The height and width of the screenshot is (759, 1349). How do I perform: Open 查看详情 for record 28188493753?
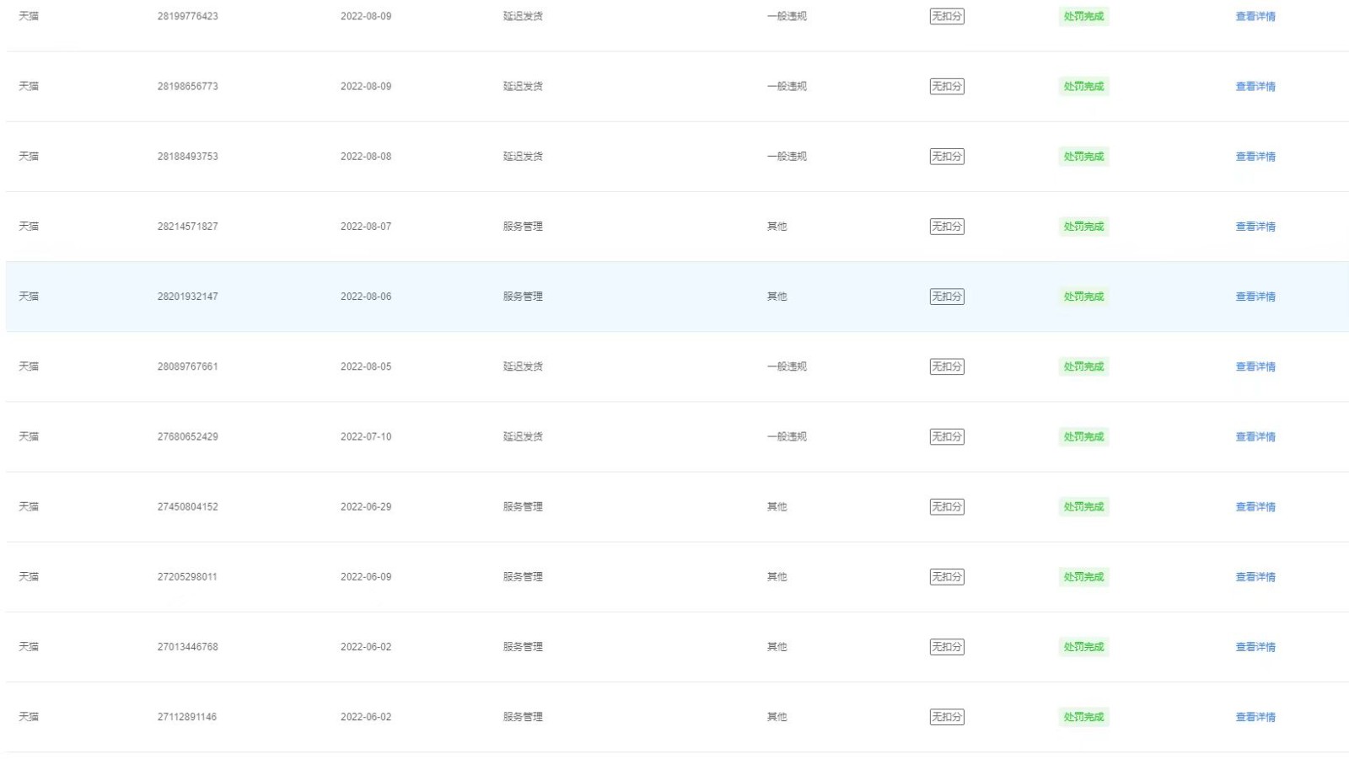tap(1255, 156)
